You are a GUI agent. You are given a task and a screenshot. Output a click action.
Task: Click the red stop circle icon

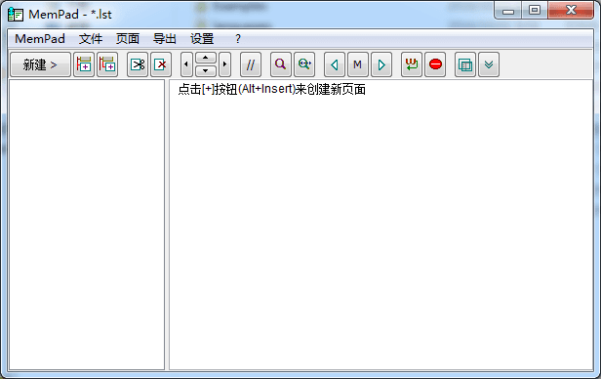coord(435,64)
